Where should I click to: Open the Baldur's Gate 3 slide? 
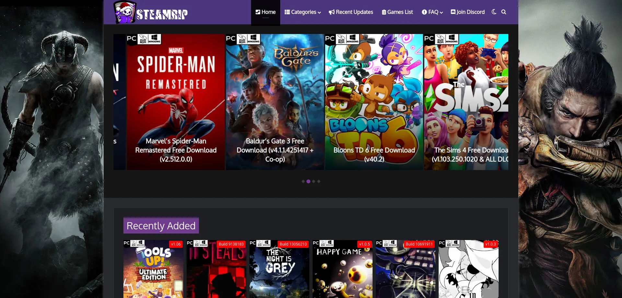click(x=275, y=102)
